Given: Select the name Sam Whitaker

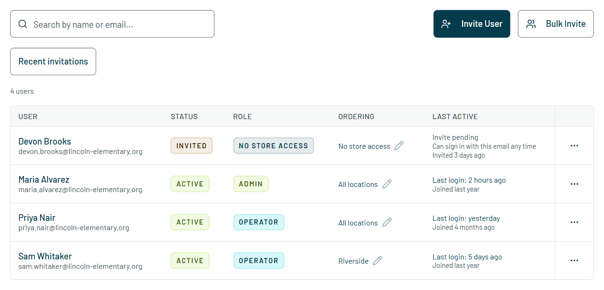Looking at the screenshot, I should [x=45, y=256].
